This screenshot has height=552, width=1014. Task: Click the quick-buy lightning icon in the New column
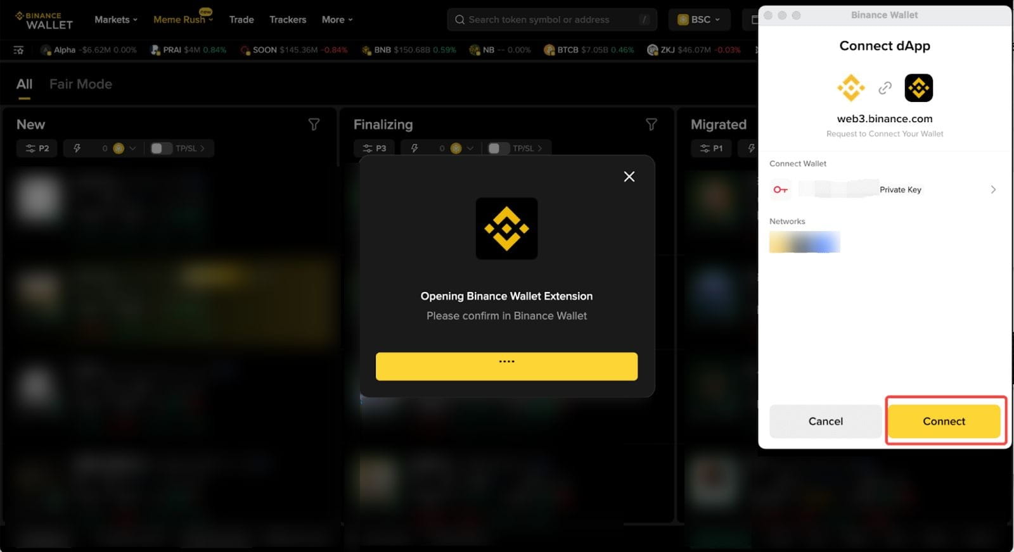[77, 148]
